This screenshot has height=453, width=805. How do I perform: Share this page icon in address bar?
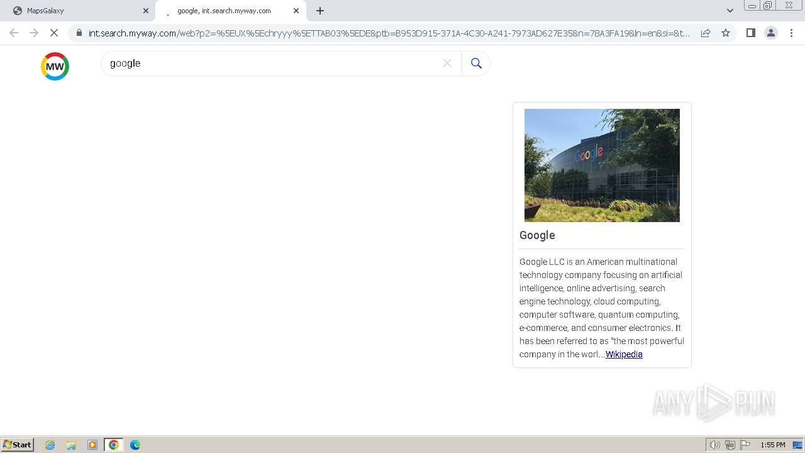click(x=706, y=33)
